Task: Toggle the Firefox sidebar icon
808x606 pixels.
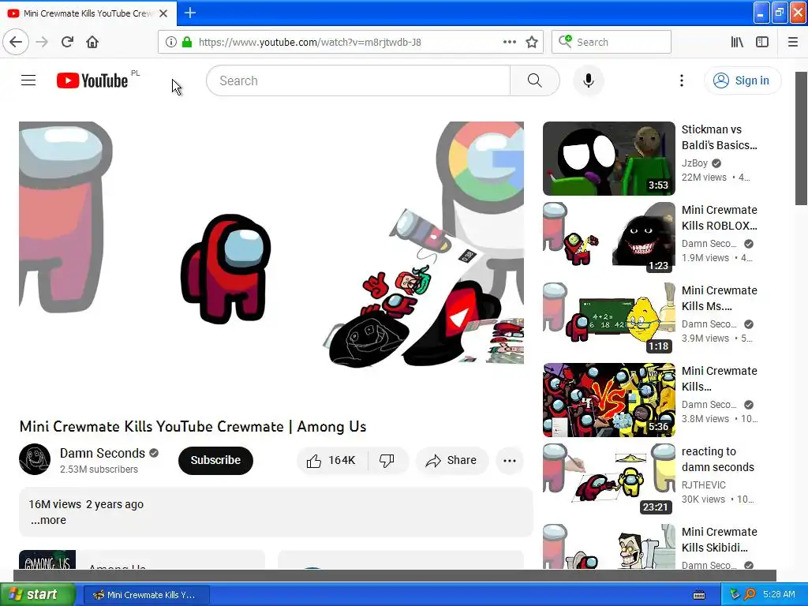Action: click(761, 42)
